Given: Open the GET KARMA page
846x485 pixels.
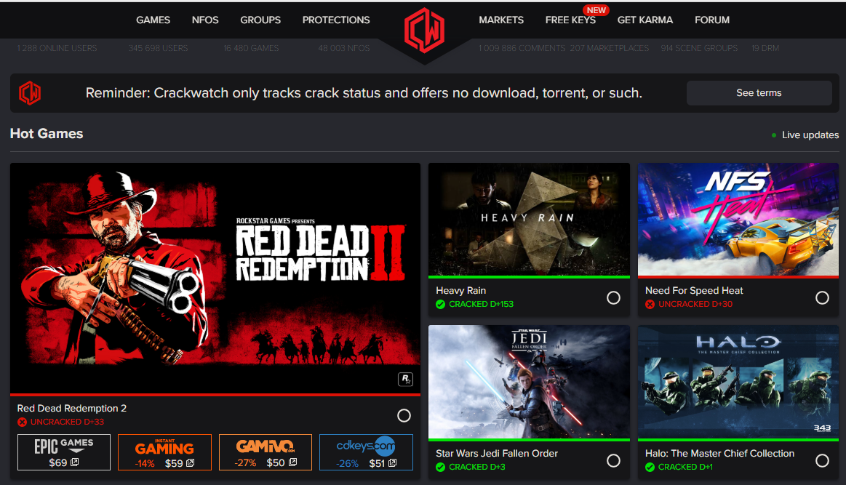Looking at the screenshot, I should [645, 20].
